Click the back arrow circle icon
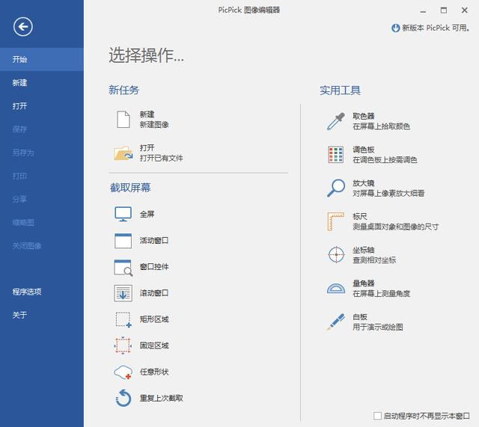Image resolution: width=479 pixels, height=427 pixels. 23,27
